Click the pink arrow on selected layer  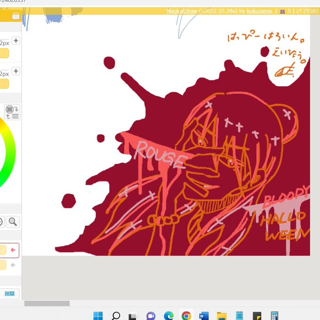pos(13,250)
